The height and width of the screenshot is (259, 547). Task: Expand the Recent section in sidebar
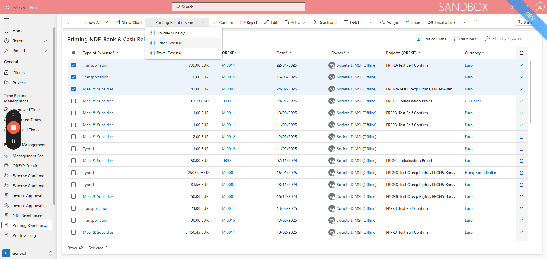point(45,41)
